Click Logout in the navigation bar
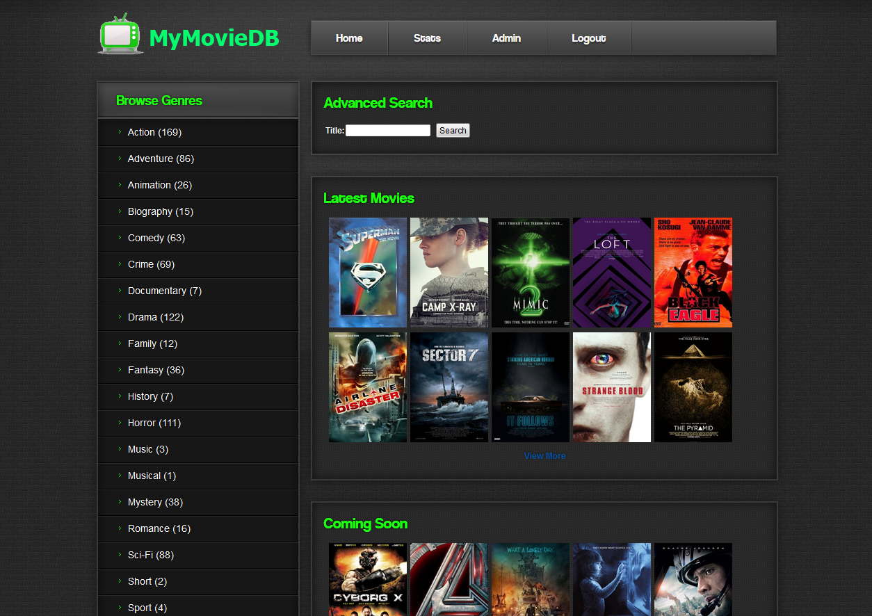 point(588,38)
